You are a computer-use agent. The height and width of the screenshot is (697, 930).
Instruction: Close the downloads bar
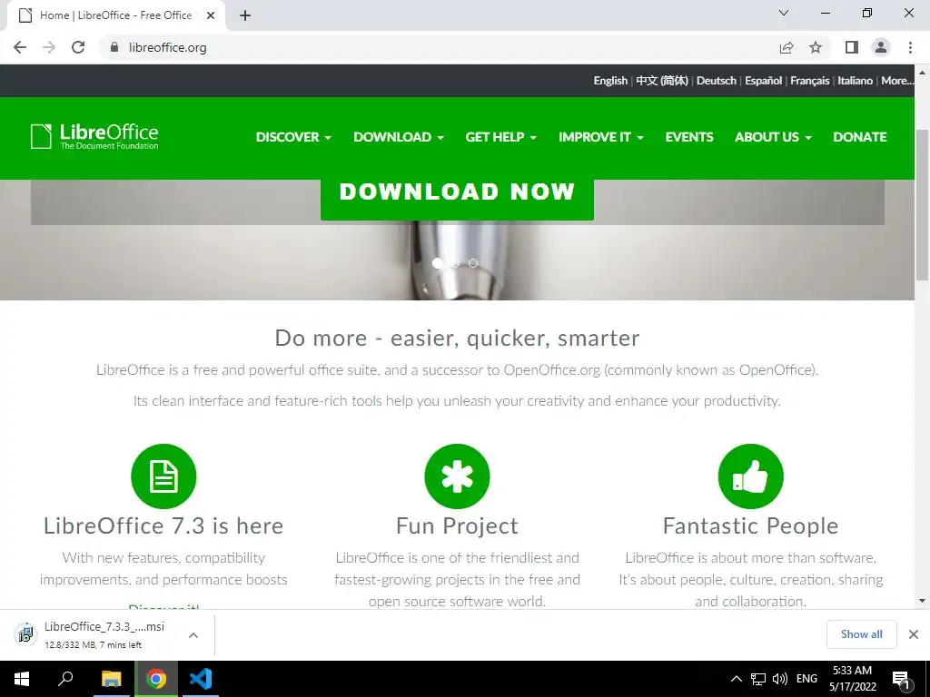pyautogui.click(x=914, y=634)
